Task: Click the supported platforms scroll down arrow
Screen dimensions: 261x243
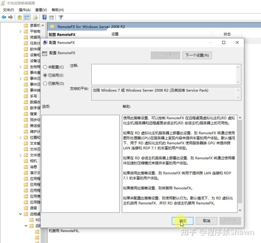Action: coord(238,97)
